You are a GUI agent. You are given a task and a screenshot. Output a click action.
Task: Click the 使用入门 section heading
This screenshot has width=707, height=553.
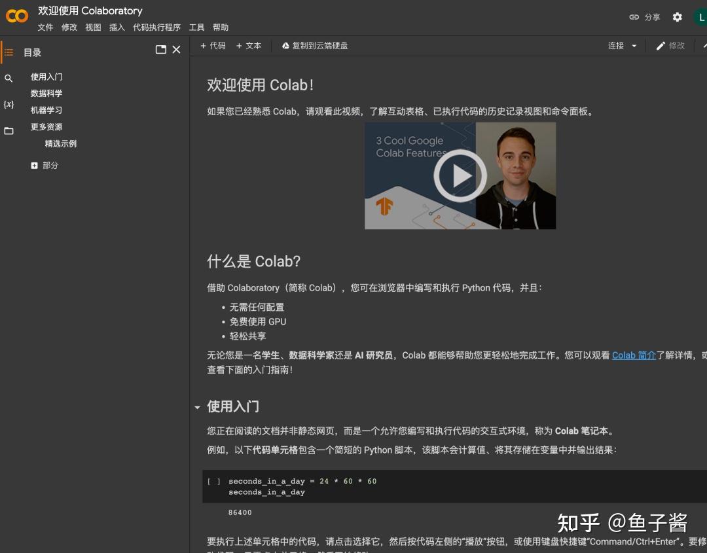(x=233, y=406)
